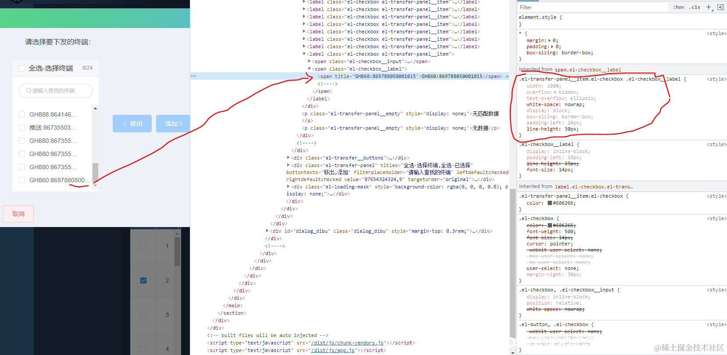Open the struck-through color swatch in .el-checkbox rule
Image resolution: width=727 pixels, height=355 pixels.
tap(550, 225)
